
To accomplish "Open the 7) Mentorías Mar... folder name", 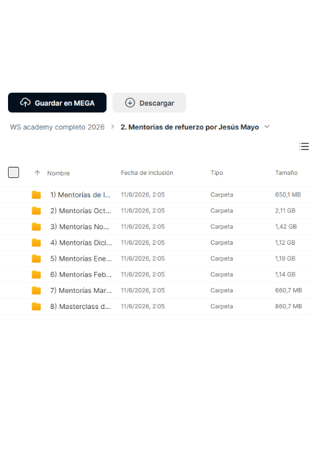I will click(x=81, y=290).
